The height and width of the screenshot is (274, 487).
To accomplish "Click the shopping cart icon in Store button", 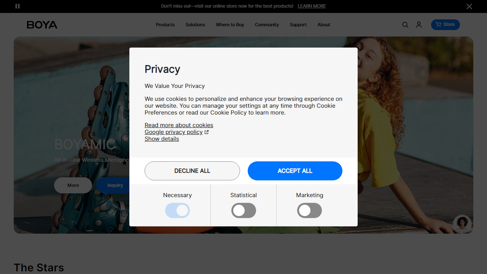I will [x=438, y=24].
